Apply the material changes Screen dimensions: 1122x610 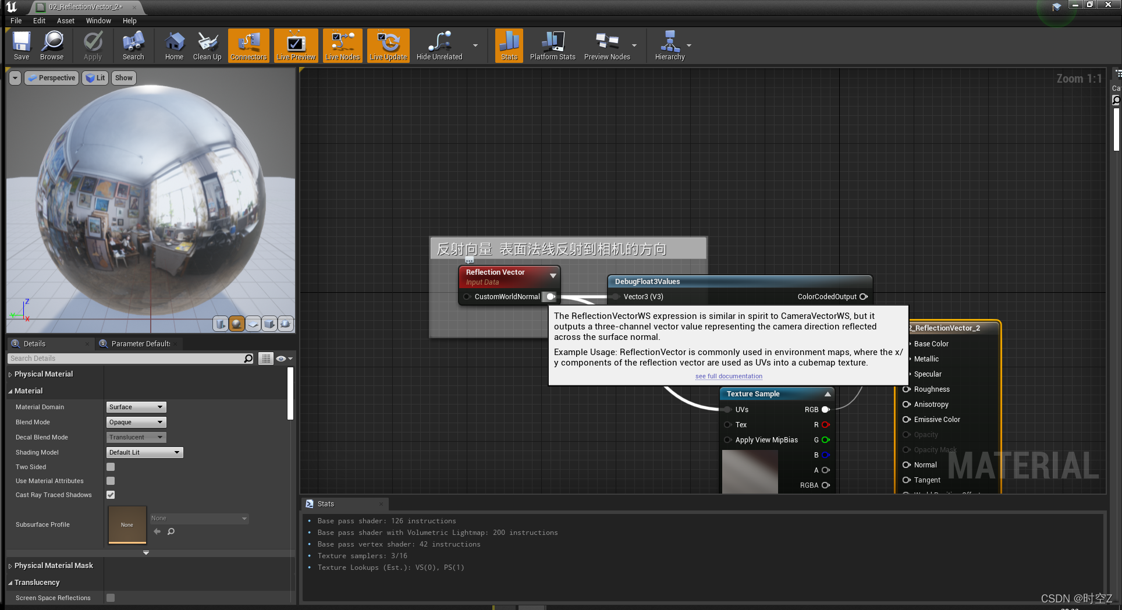(93, 45)
